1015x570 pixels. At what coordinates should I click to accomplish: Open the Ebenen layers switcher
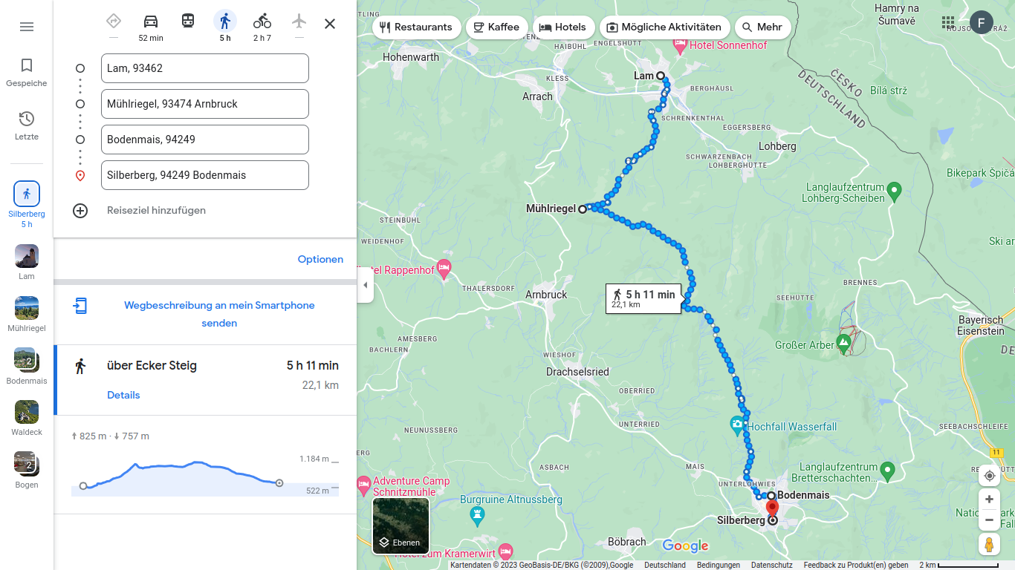coord(401,525)
